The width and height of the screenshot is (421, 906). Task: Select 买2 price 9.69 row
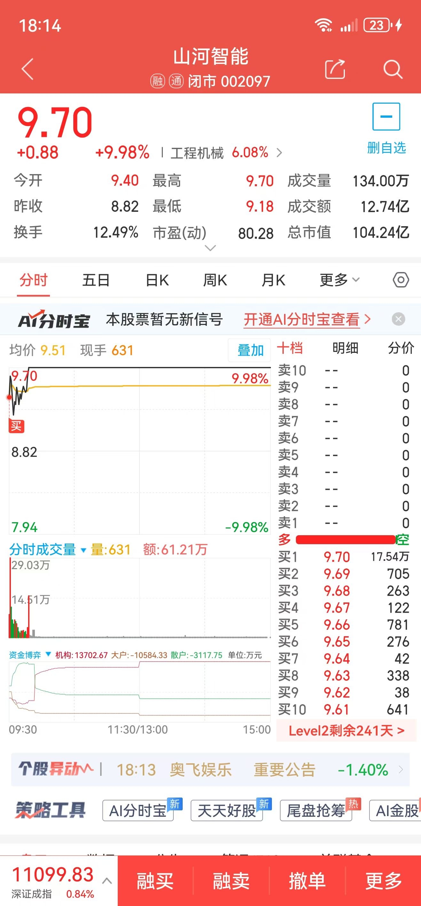[x=344, y=574]
